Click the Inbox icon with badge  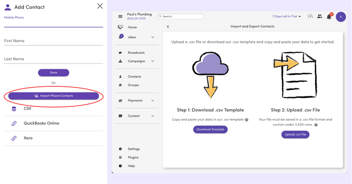[x=121, y=37]
